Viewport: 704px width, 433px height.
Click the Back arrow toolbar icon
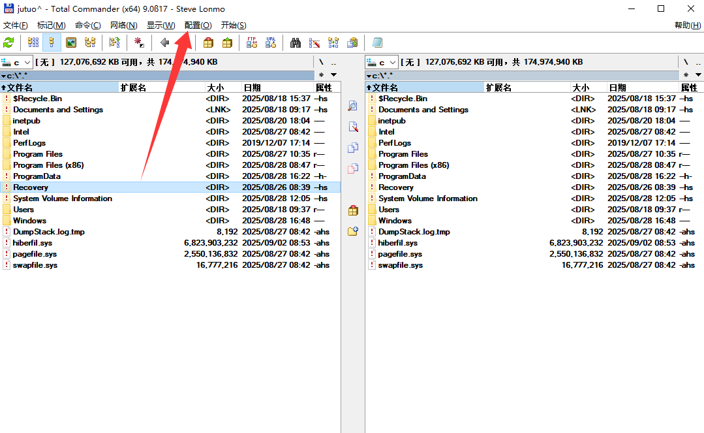coord(164,42)
